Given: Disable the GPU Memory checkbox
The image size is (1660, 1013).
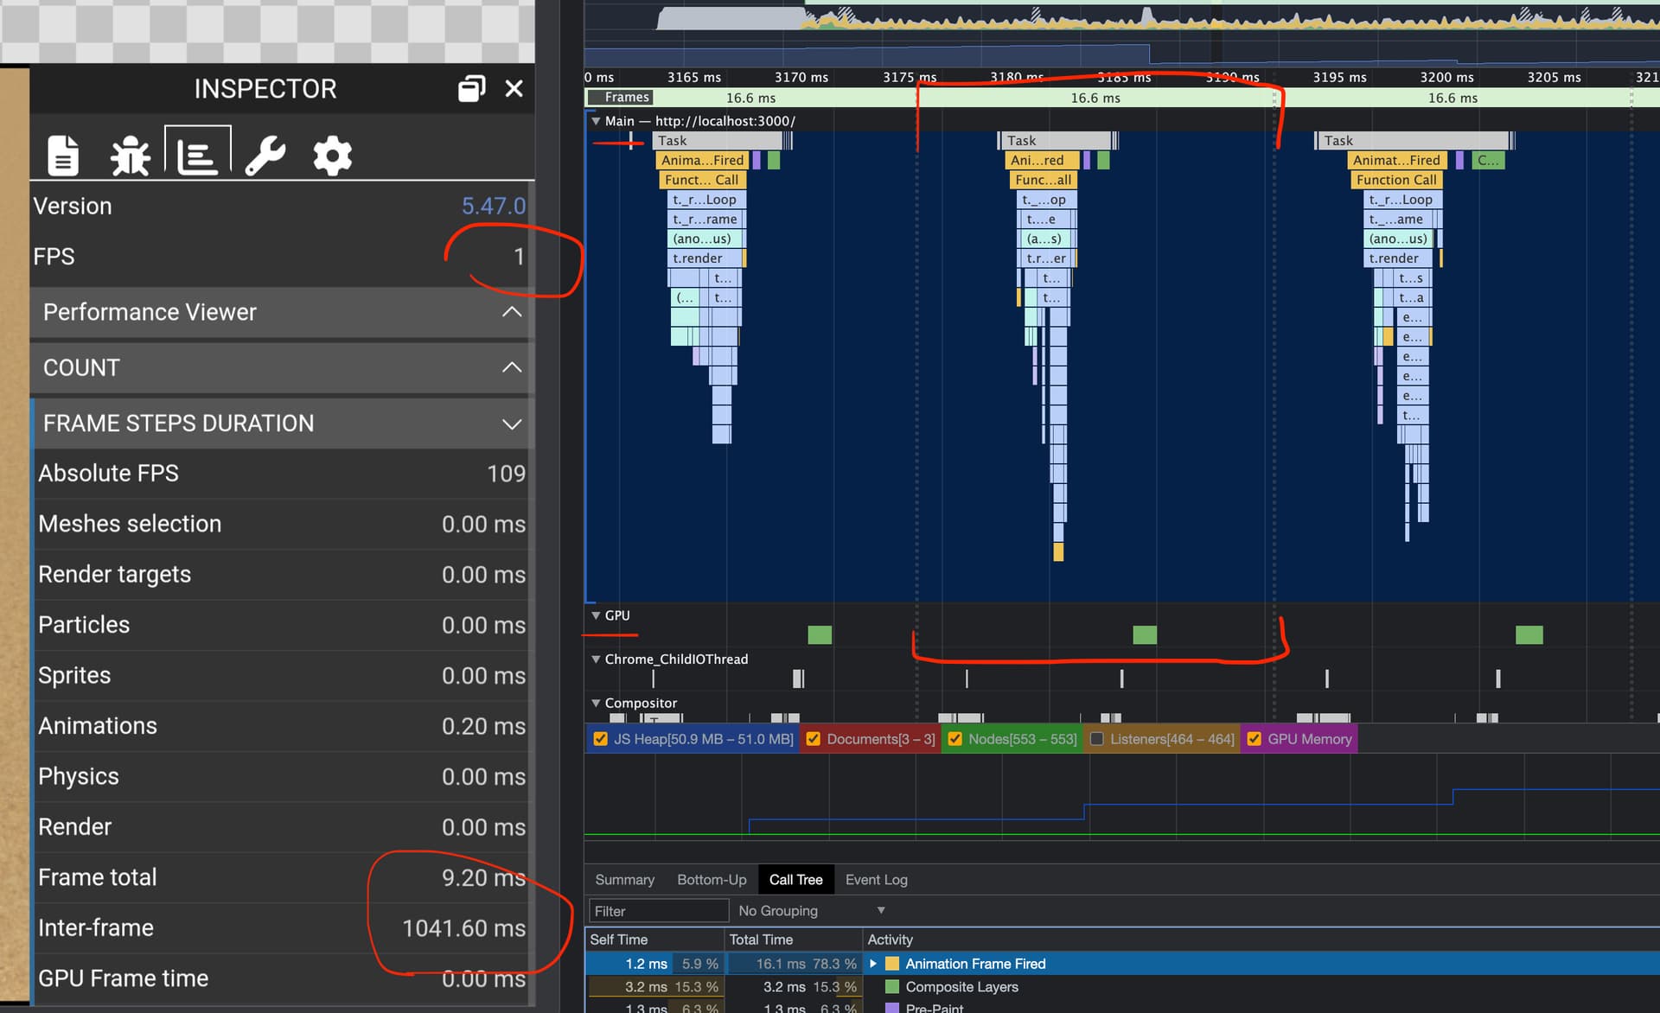Looking at the screenshot, I should (1254, 739).
